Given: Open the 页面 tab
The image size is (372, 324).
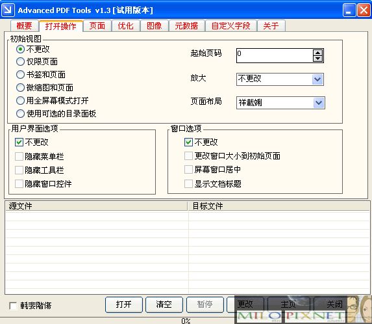Looking at the screenshot, I should pyautogui.click(x=97, y=25).
